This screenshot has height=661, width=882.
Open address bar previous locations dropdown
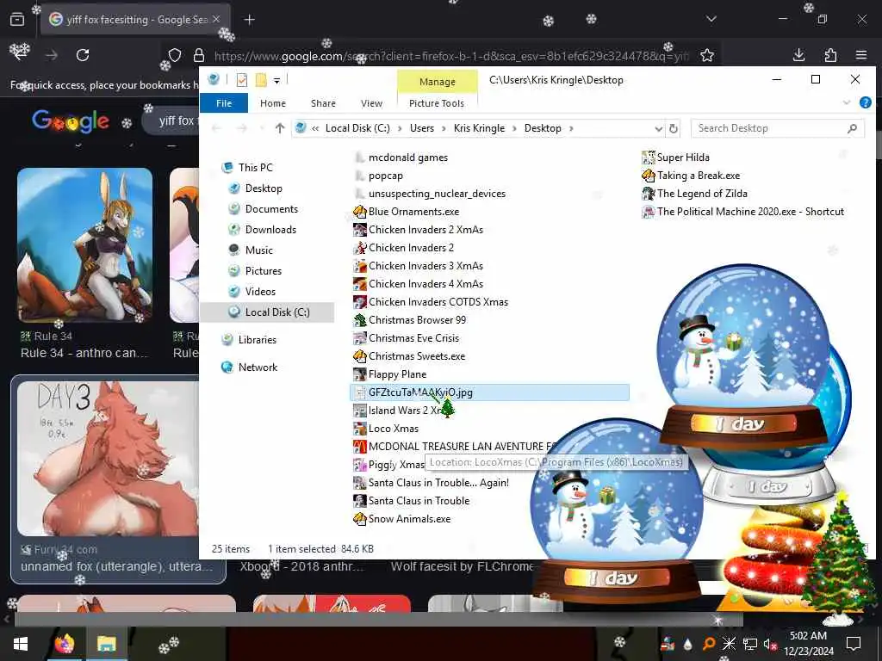point(659,129)
